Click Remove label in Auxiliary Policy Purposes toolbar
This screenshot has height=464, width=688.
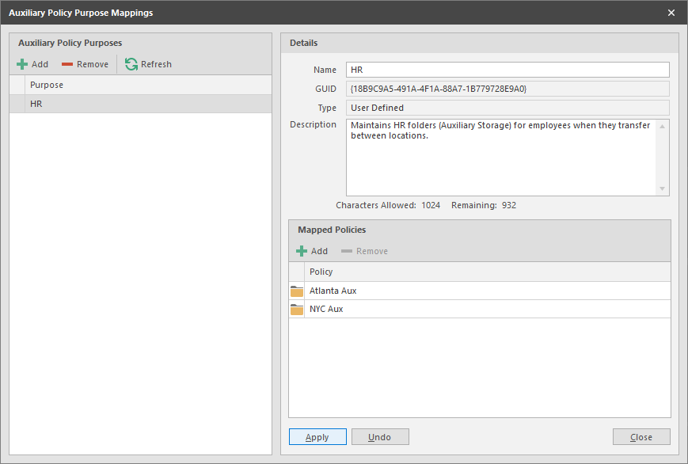pos(93,64)
